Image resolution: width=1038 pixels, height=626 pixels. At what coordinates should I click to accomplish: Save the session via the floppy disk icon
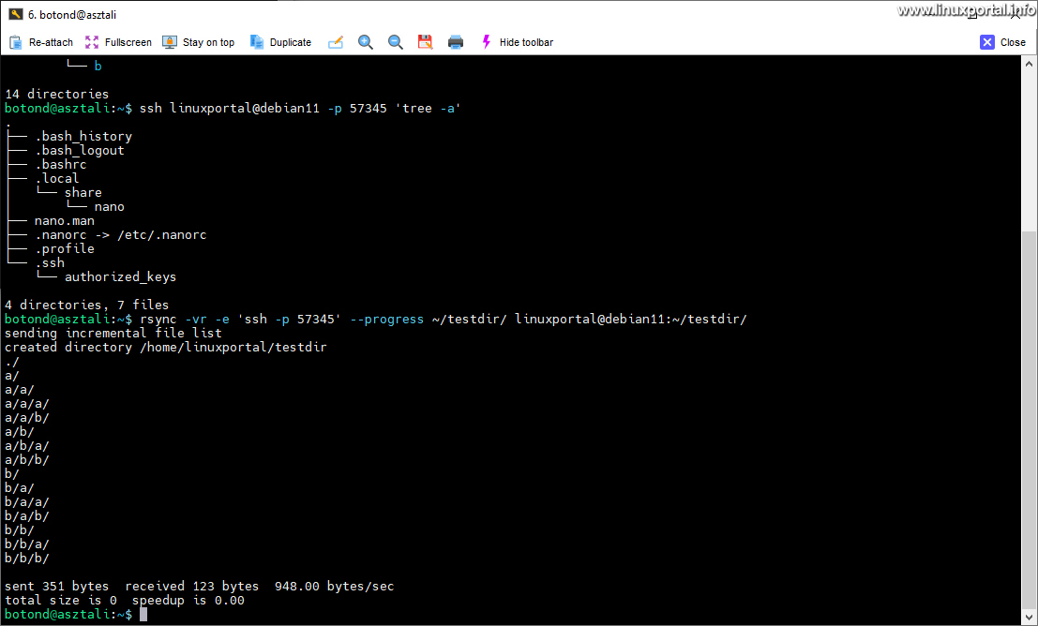tap(425, 41)
